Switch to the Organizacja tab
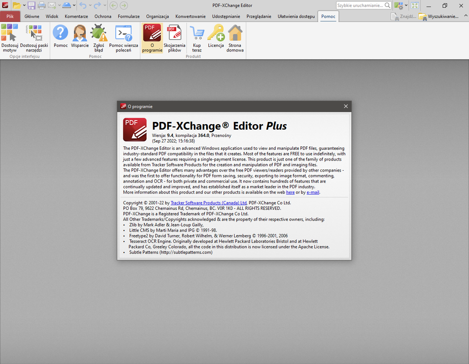469x364 pixels. tap(158, 16)
